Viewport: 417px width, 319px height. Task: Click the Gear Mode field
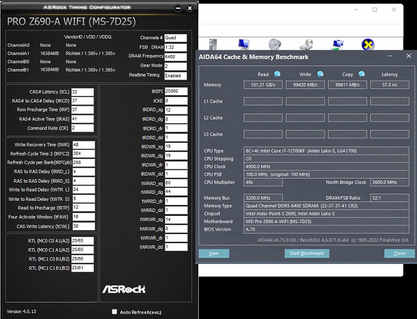tap(176, 66)
